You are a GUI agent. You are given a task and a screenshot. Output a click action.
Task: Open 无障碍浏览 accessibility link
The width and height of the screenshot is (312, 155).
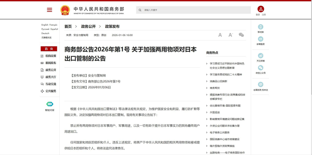pos(46,37)
